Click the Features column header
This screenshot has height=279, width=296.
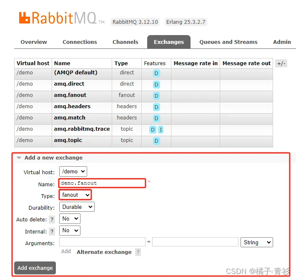pyautogui.click(x=155, y=63)
